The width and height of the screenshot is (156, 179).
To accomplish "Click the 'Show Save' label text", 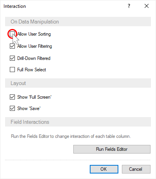I will coord(29,108).
